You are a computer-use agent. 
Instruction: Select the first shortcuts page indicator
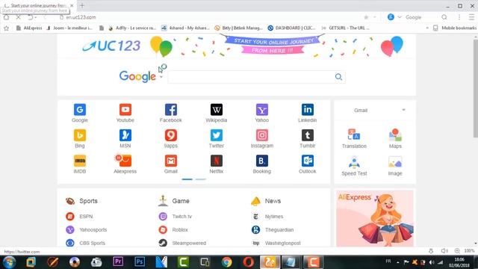coord(187,179)
